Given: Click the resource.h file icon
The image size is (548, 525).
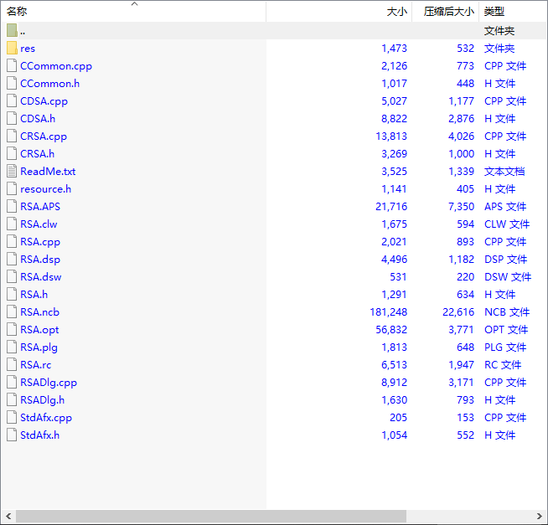Looking at the screenshot, I should pyautogui.click(x=12, y=188).
